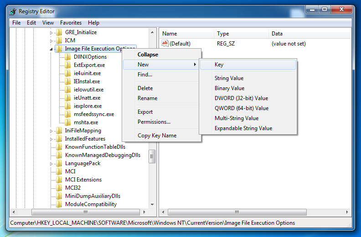Click the ielowutil.exe folder icon
The image size is (361, 237).
pos(67,90)
